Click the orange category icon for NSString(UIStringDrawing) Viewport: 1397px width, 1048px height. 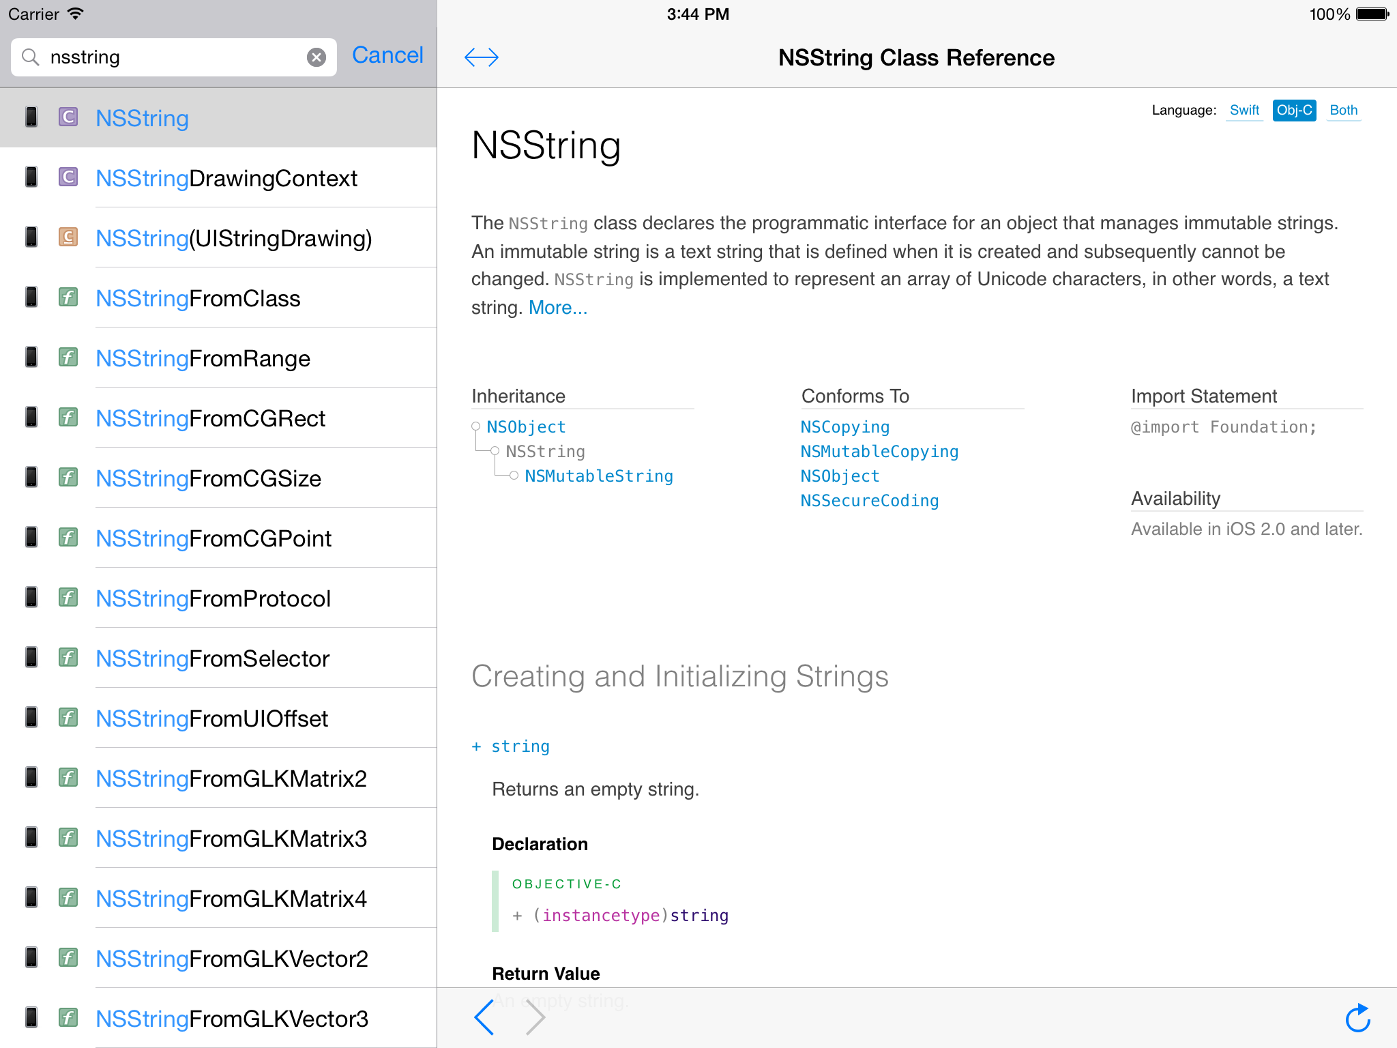68,237
